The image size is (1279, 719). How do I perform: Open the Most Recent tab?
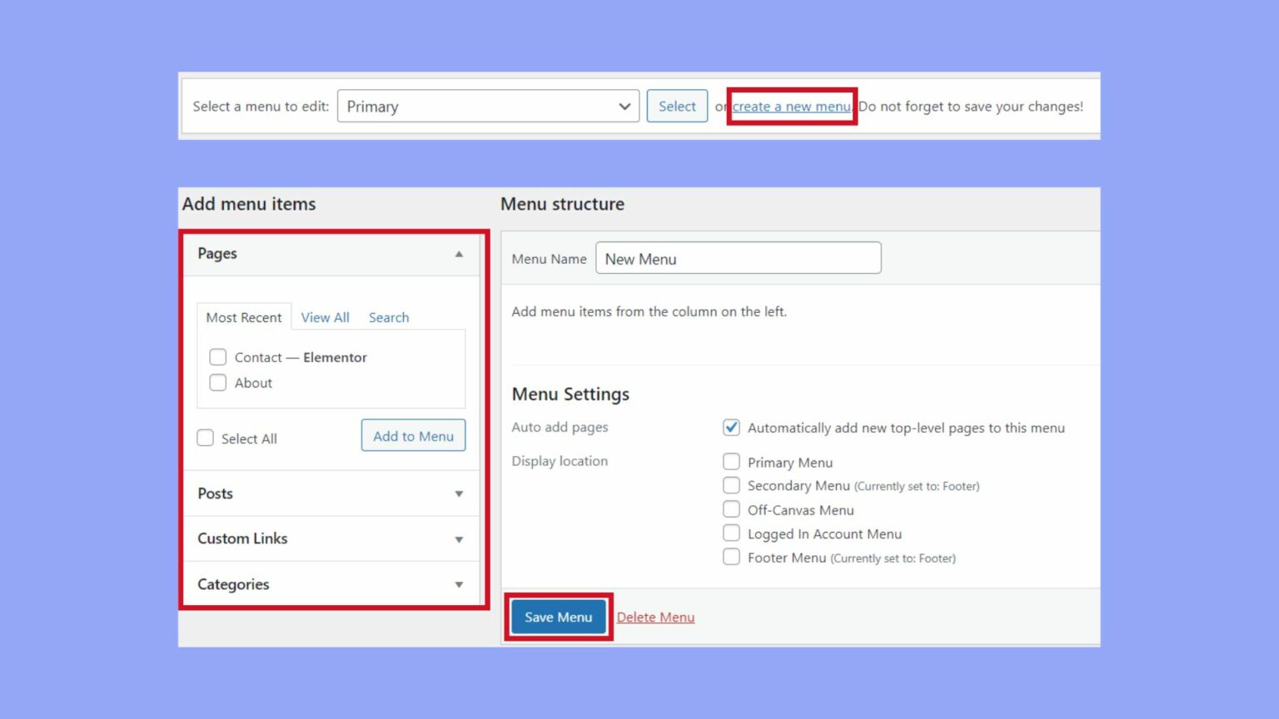pyautogui.click(x=244, y=317)
